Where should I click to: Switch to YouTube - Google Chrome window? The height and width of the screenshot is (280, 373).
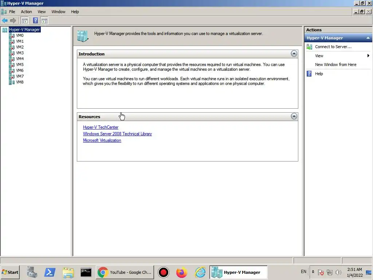point(125,272)
